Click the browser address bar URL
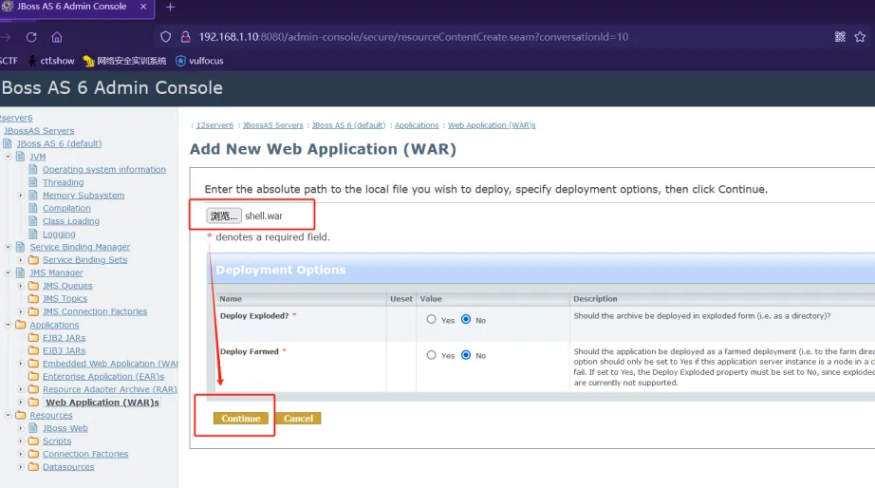875x488 pixels. (x=414, y=37)
